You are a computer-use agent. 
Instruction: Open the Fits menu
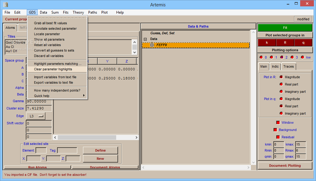pyautogui.click(x=65, y=12)
